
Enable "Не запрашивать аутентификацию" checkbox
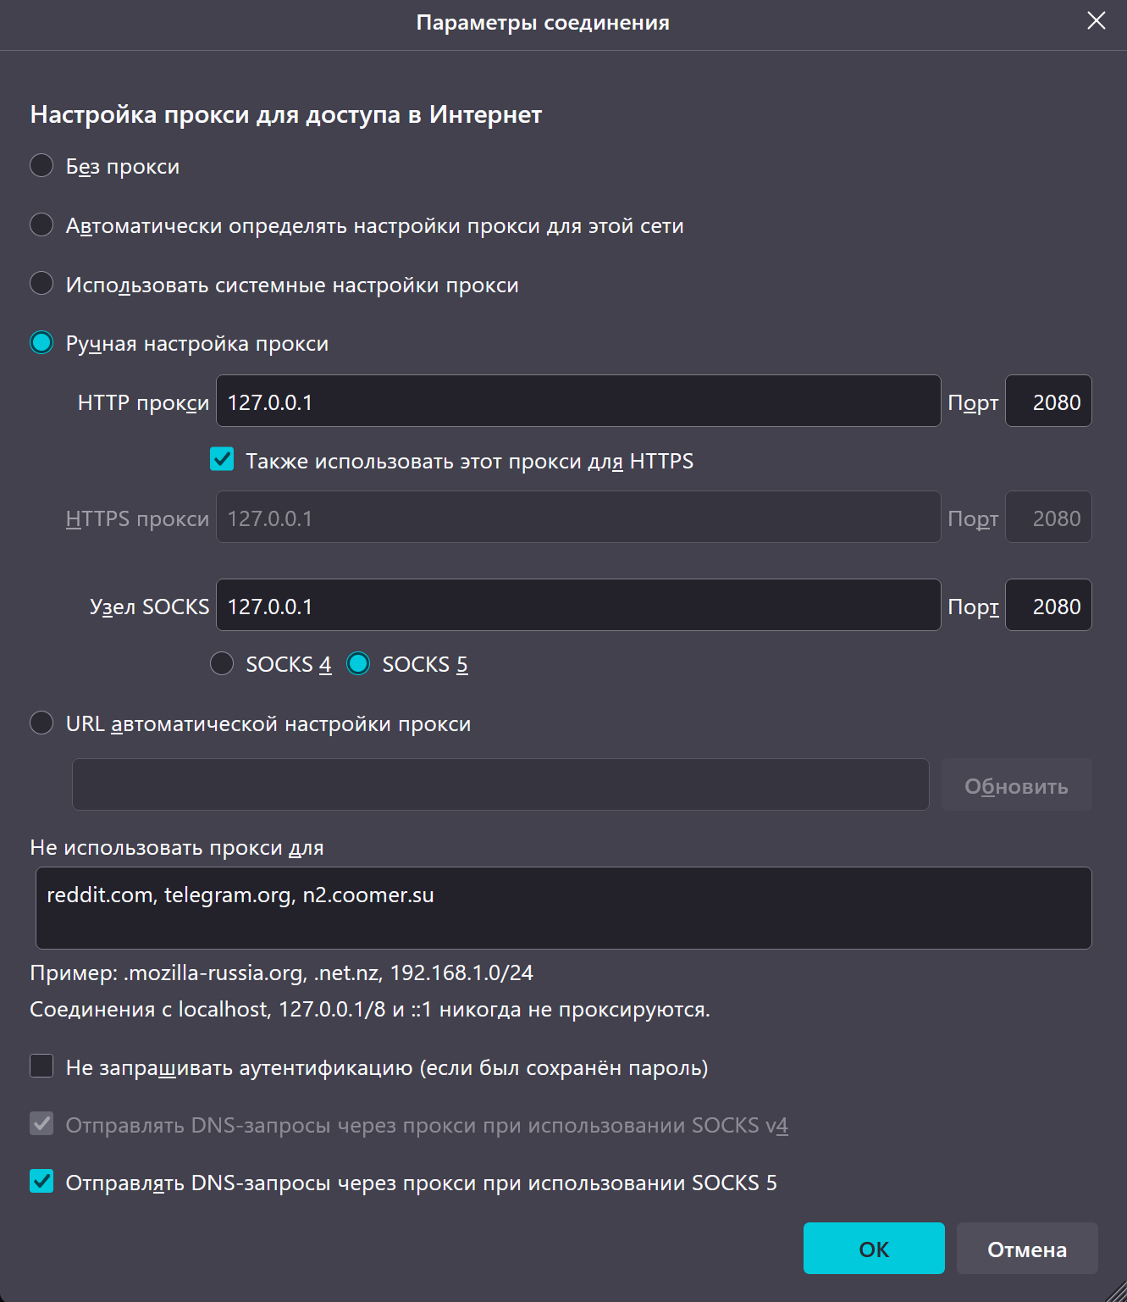click(x=41, y=1067)
